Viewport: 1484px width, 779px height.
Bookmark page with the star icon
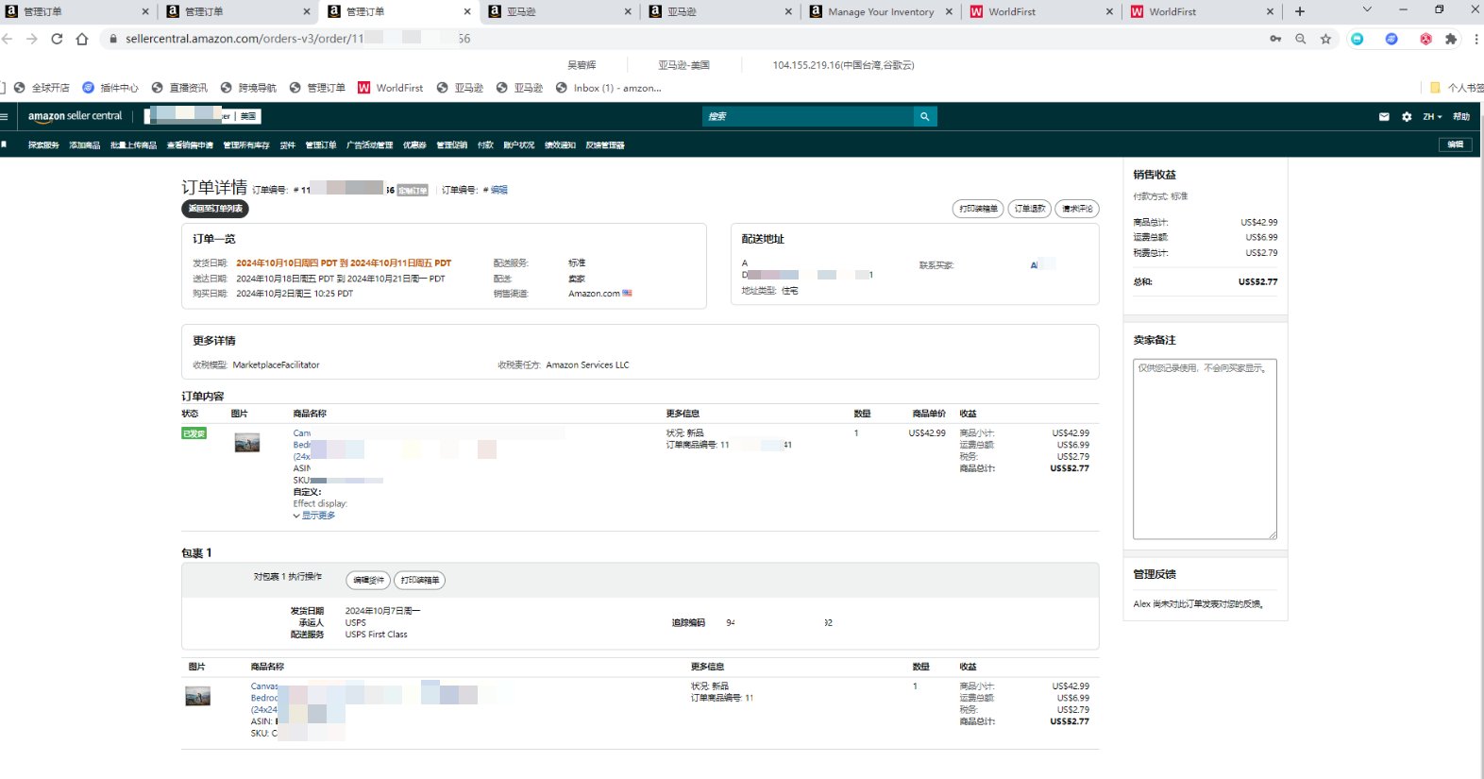(x=1325, y=39)
